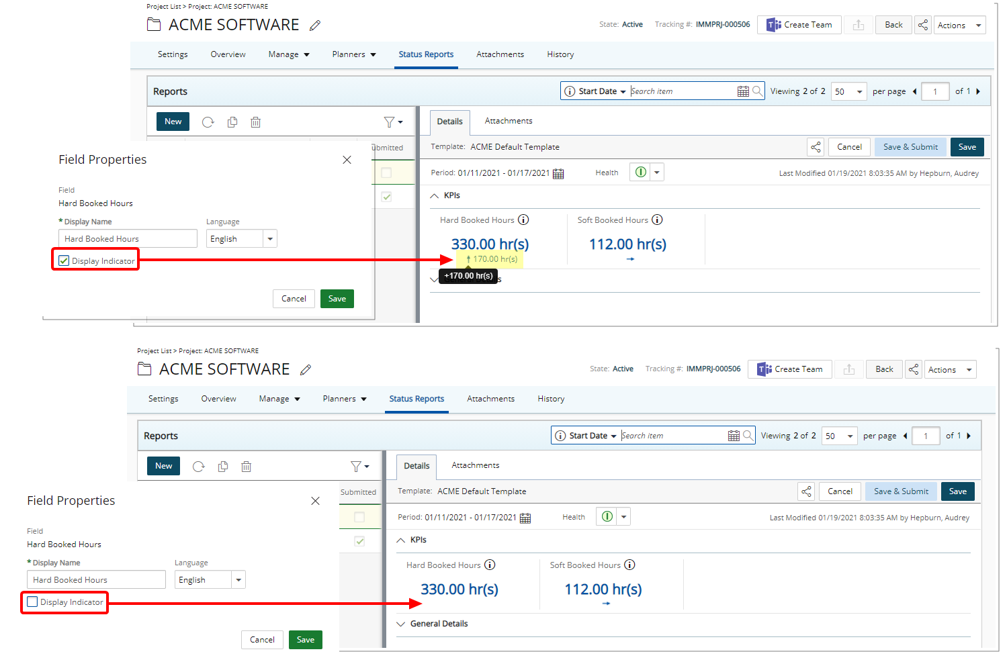
Task: Open Status Reports tab in top screenshot
Action: [x=426, y=54]
